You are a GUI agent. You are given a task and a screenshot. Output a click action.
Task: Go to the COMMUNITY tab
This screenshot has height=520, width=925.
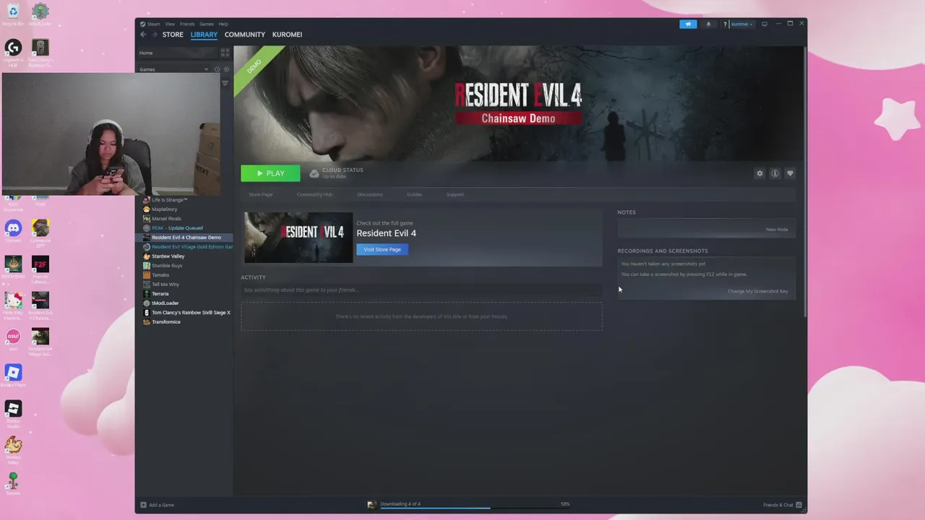[x=245, y=35]
